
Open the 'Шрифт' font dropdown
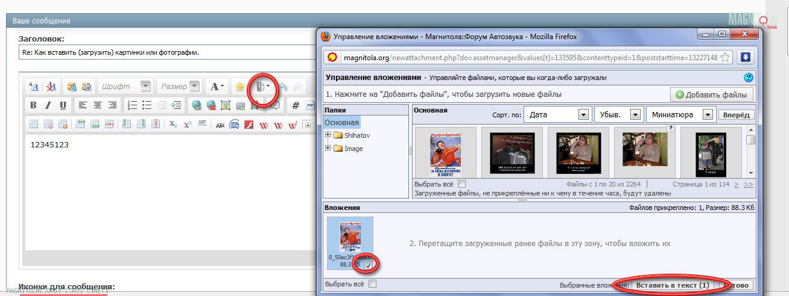(124, 87)
